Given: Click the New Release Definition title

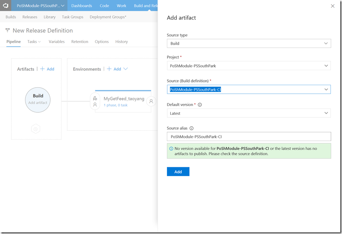Looking at the screenshot, I should tap(43, 31).
